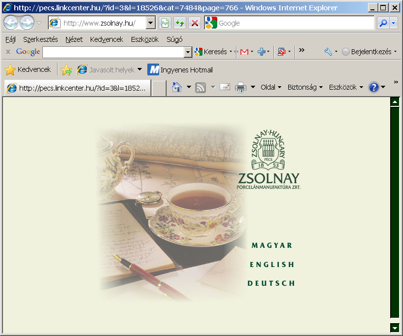The image size is (403, 336).
Task: Open the Biztonság safety menu
Action: click(305, 87)
